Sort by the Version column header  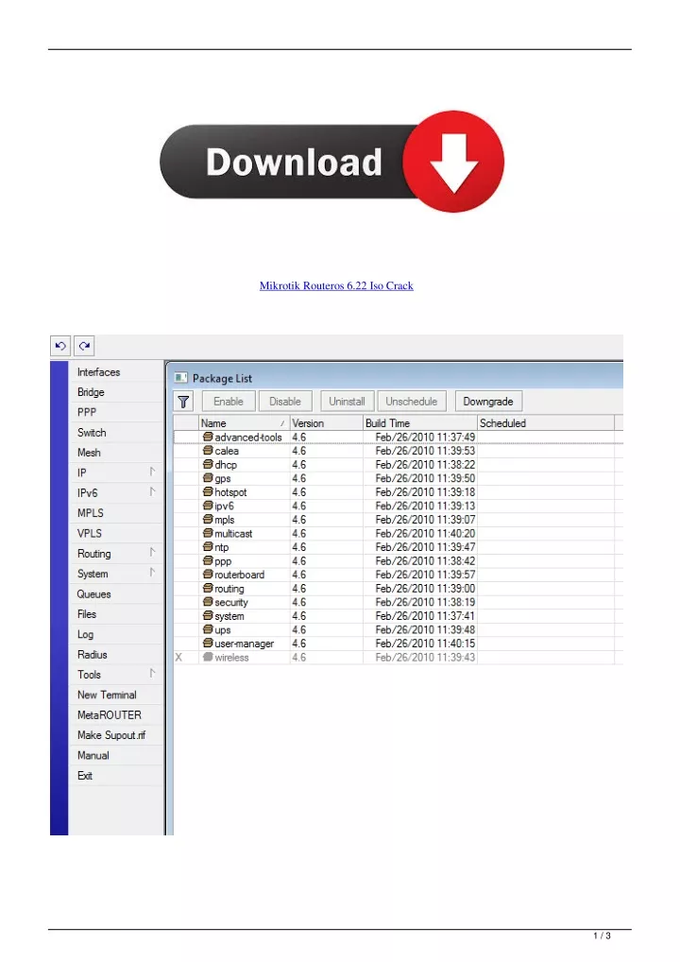pyautogui.click(x=326, y=422)
